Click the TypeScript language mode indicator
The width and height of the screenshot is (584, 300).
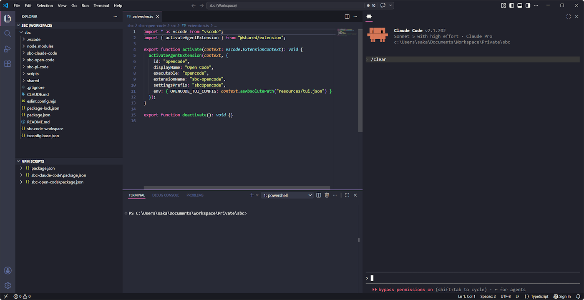[x=536, y=296]
